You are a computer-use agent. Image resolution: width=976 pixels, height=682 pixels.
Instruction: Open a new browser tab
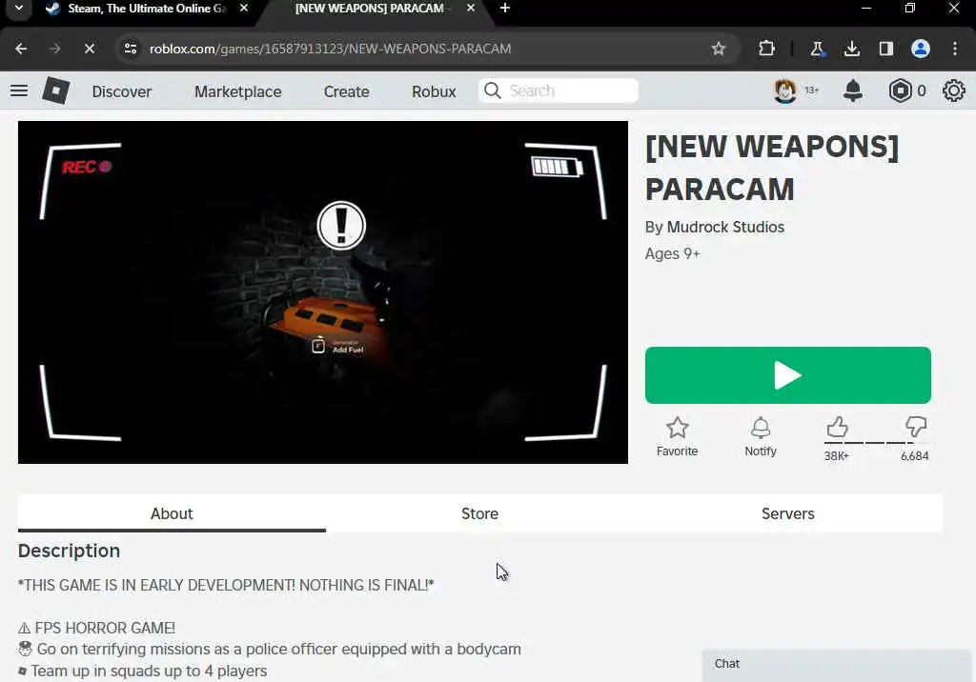point(505,8)
